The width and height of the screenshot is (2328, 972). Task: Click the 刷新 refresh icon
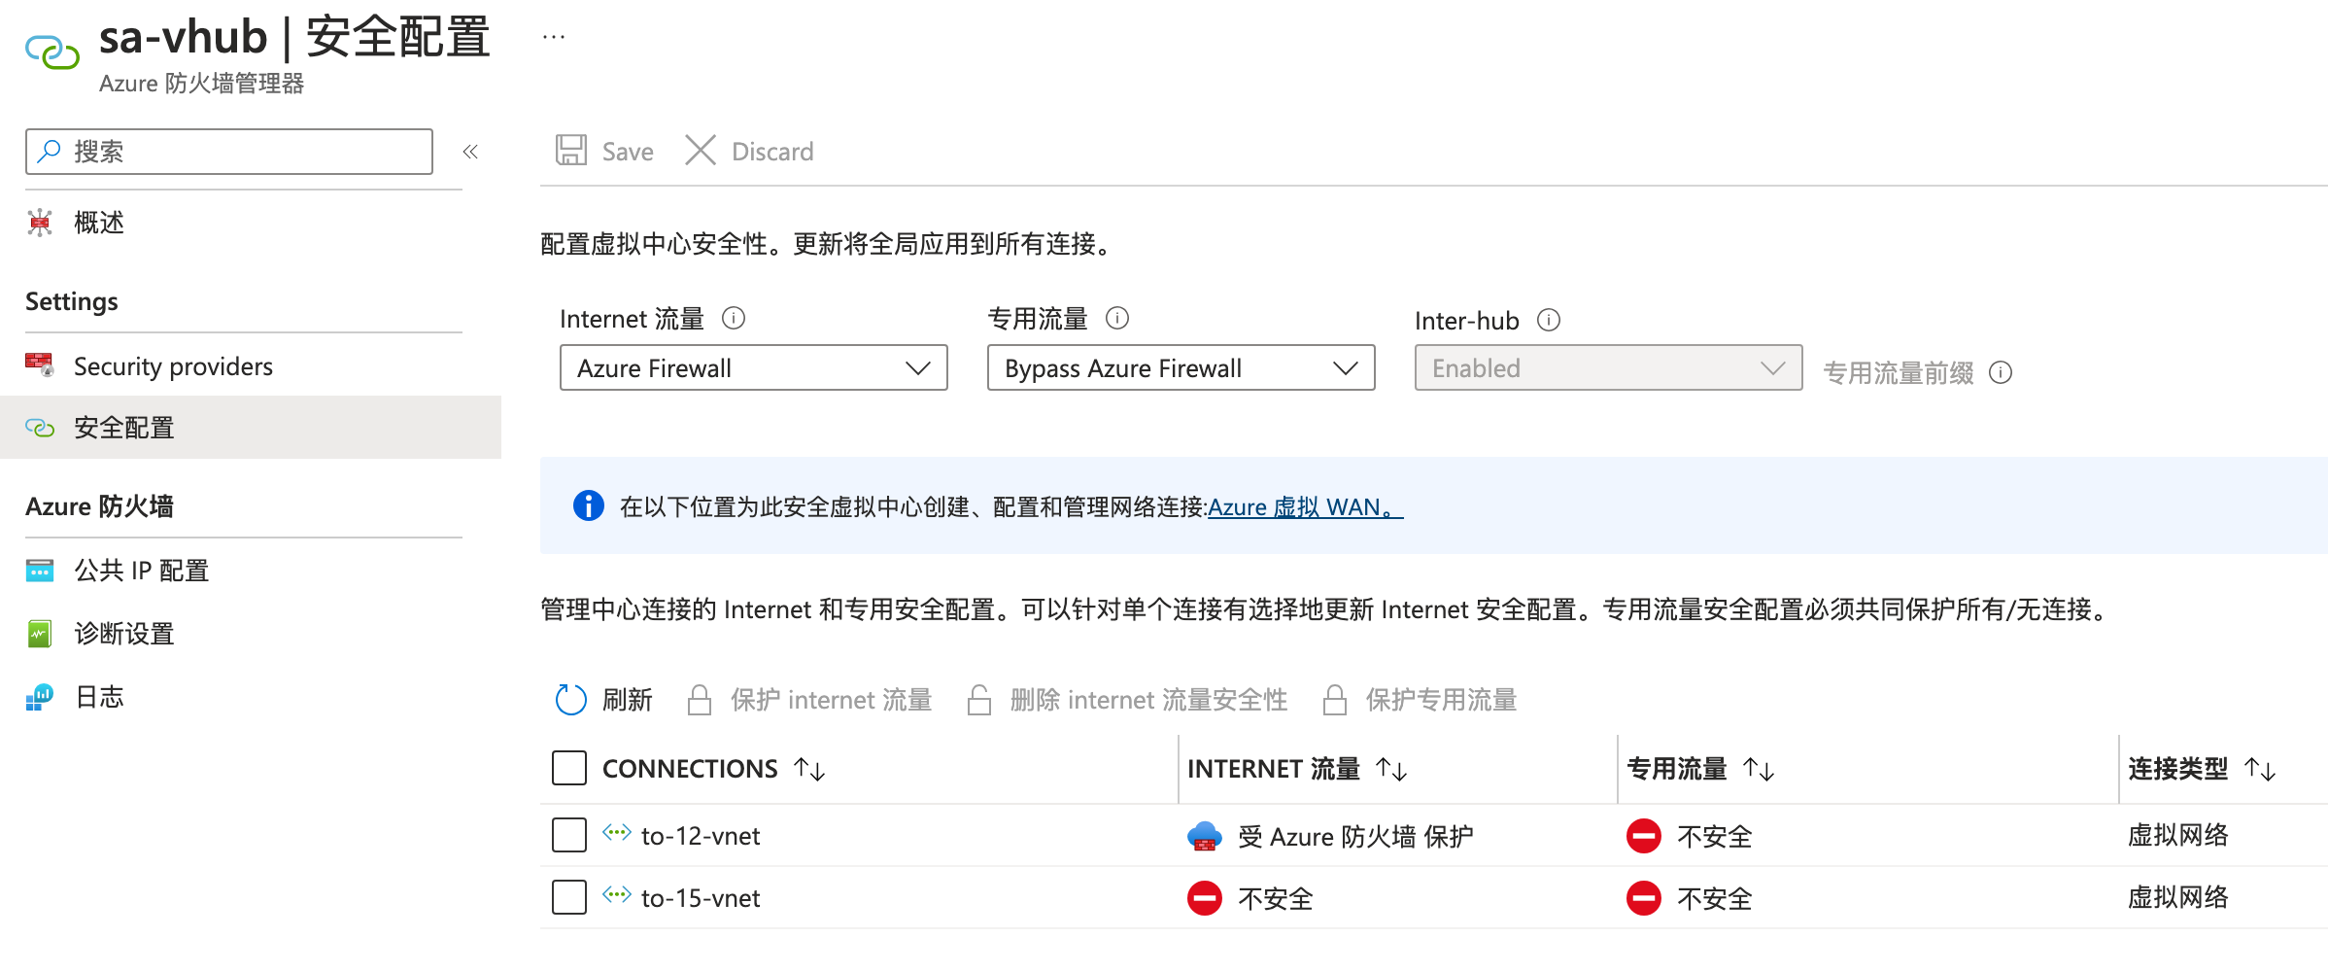tap(570, 699)
